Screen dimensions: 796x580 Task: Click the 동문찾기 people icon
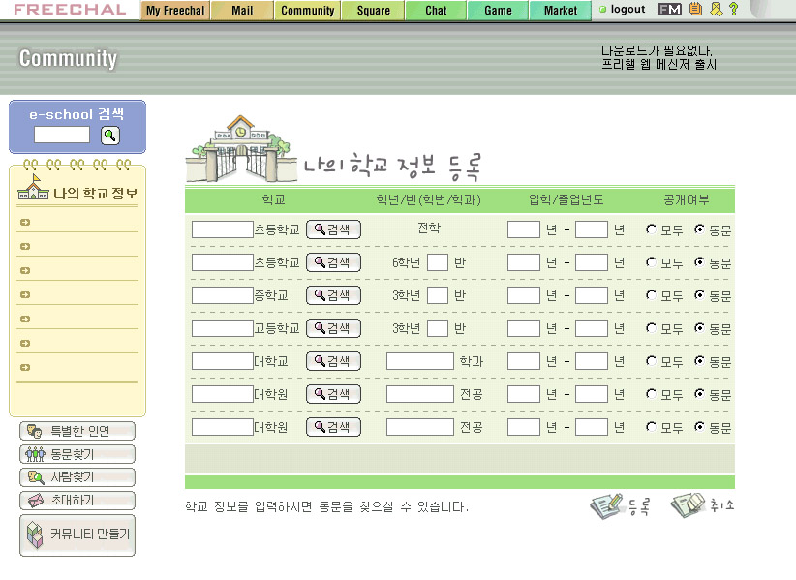coord(35,455)
